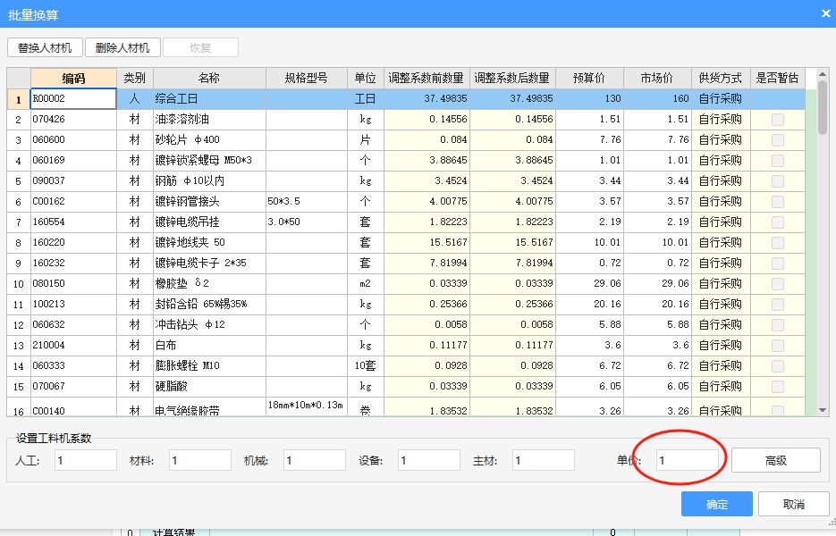The image size is (836, 536).
Task: Click the 是否暂估 column header
Action: [777, 79]
